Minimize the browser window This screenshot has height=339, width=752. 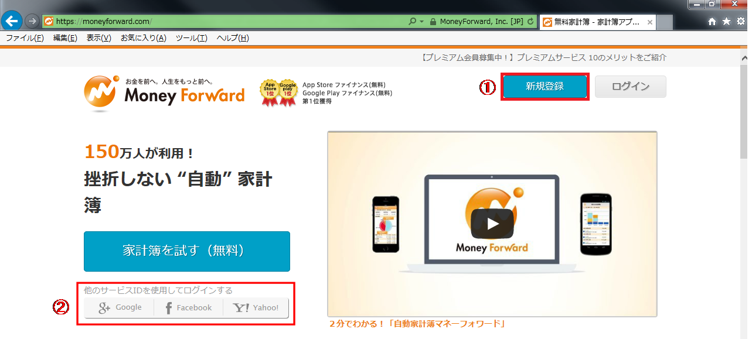[697, 5]
